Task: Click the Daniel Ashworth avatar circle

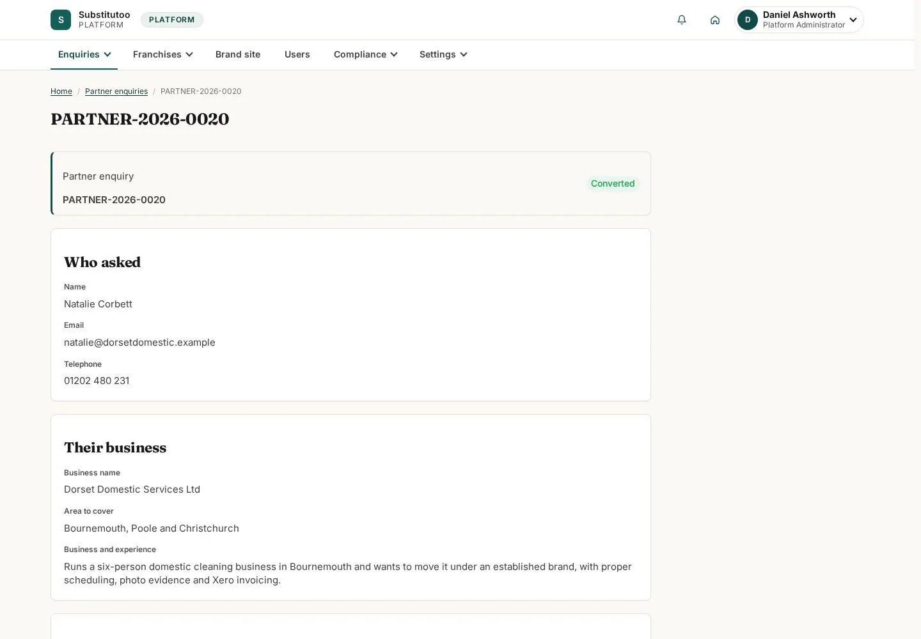Action: click(748, 20)
